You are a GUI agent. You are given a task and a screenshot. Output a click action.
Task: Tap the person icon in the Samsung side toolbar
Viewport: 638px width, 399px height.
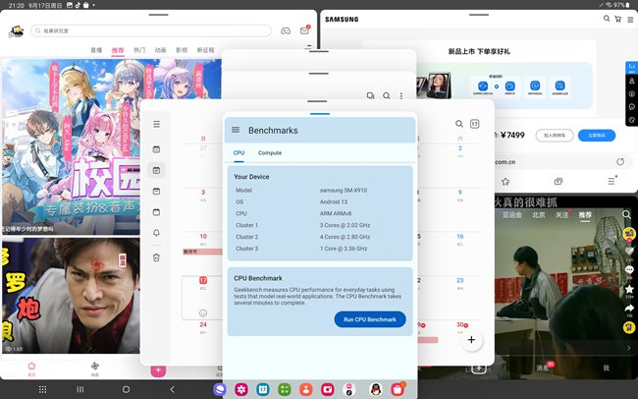(x=632, y=81)
